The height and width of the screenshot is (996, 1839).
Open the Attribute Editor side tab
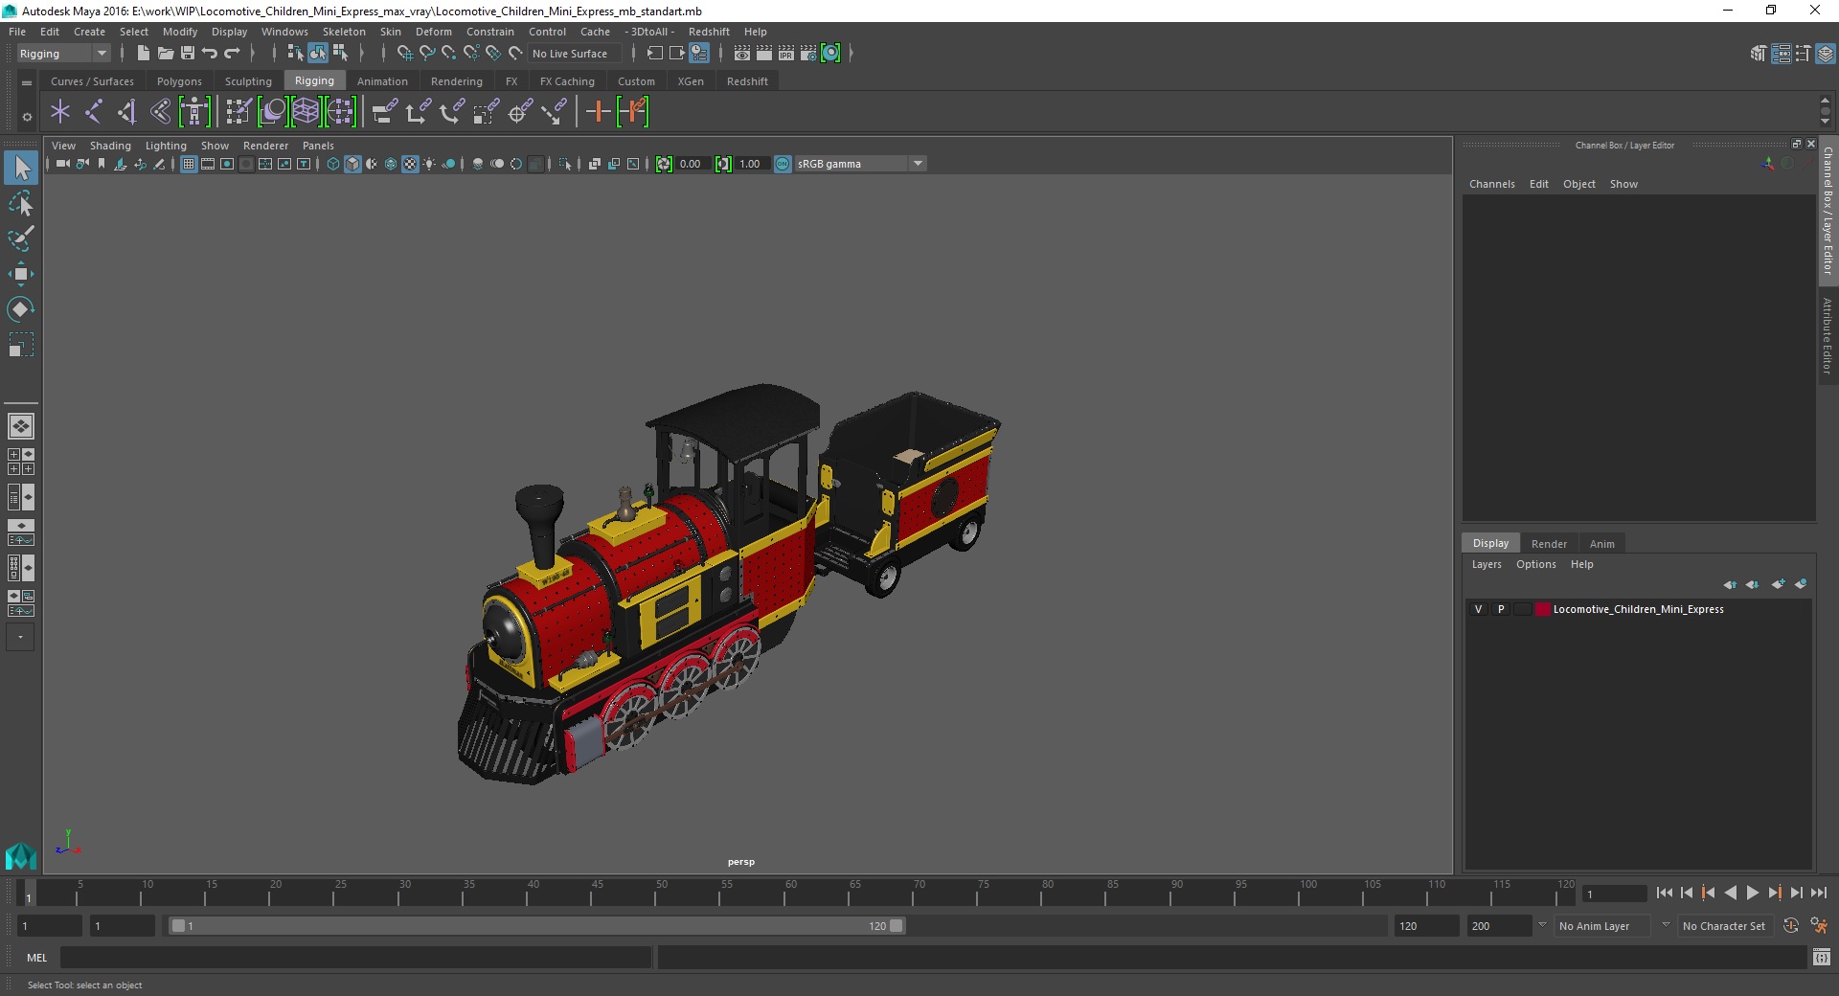pos(1828,335)
